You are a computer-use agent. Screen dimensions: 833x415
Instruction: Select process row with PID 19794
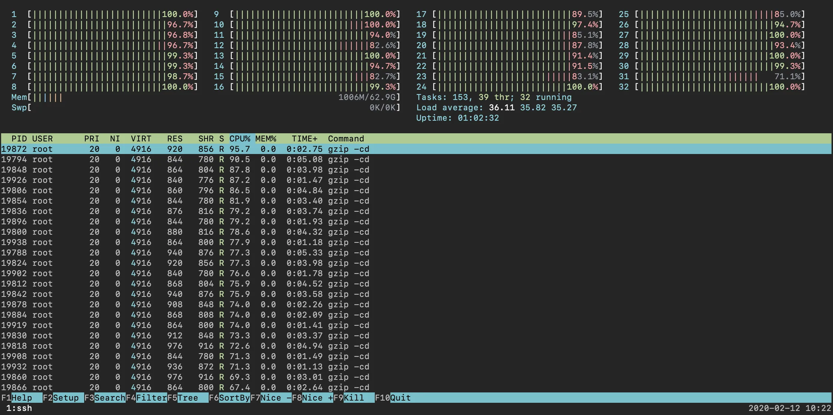(185, 159)
